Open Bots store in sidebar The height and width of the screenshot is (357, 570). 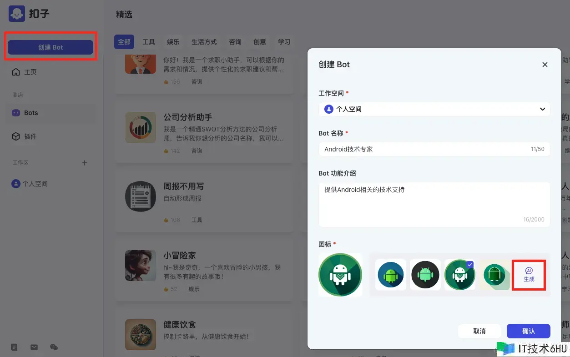pyautogui.click(x=31, y=113)
